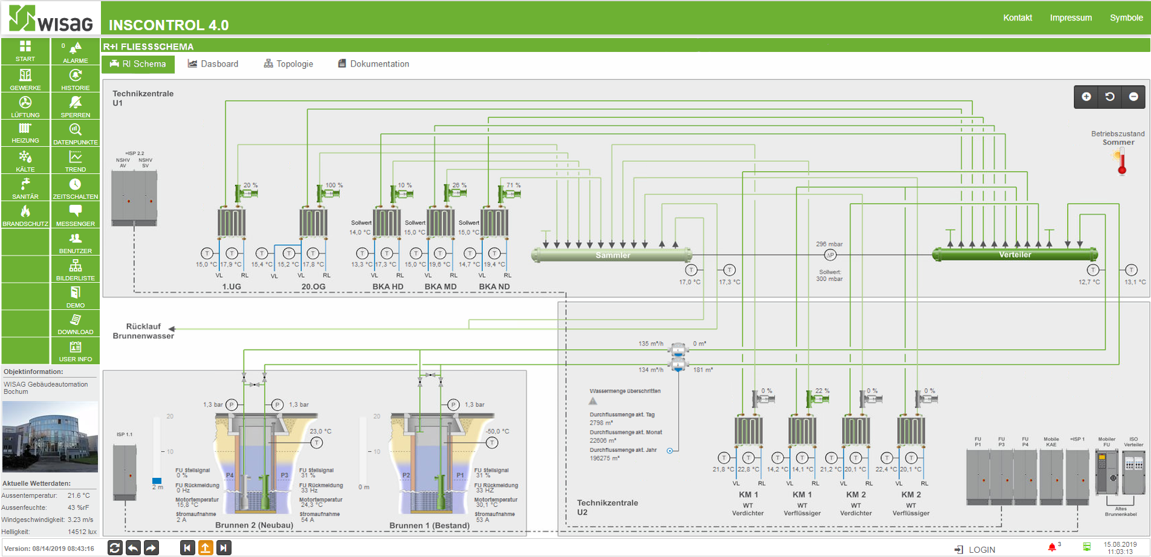Viewport: 1151px width, 557px height.
Task: Open the USER INFO tile
Action: [x=76, y=350]
